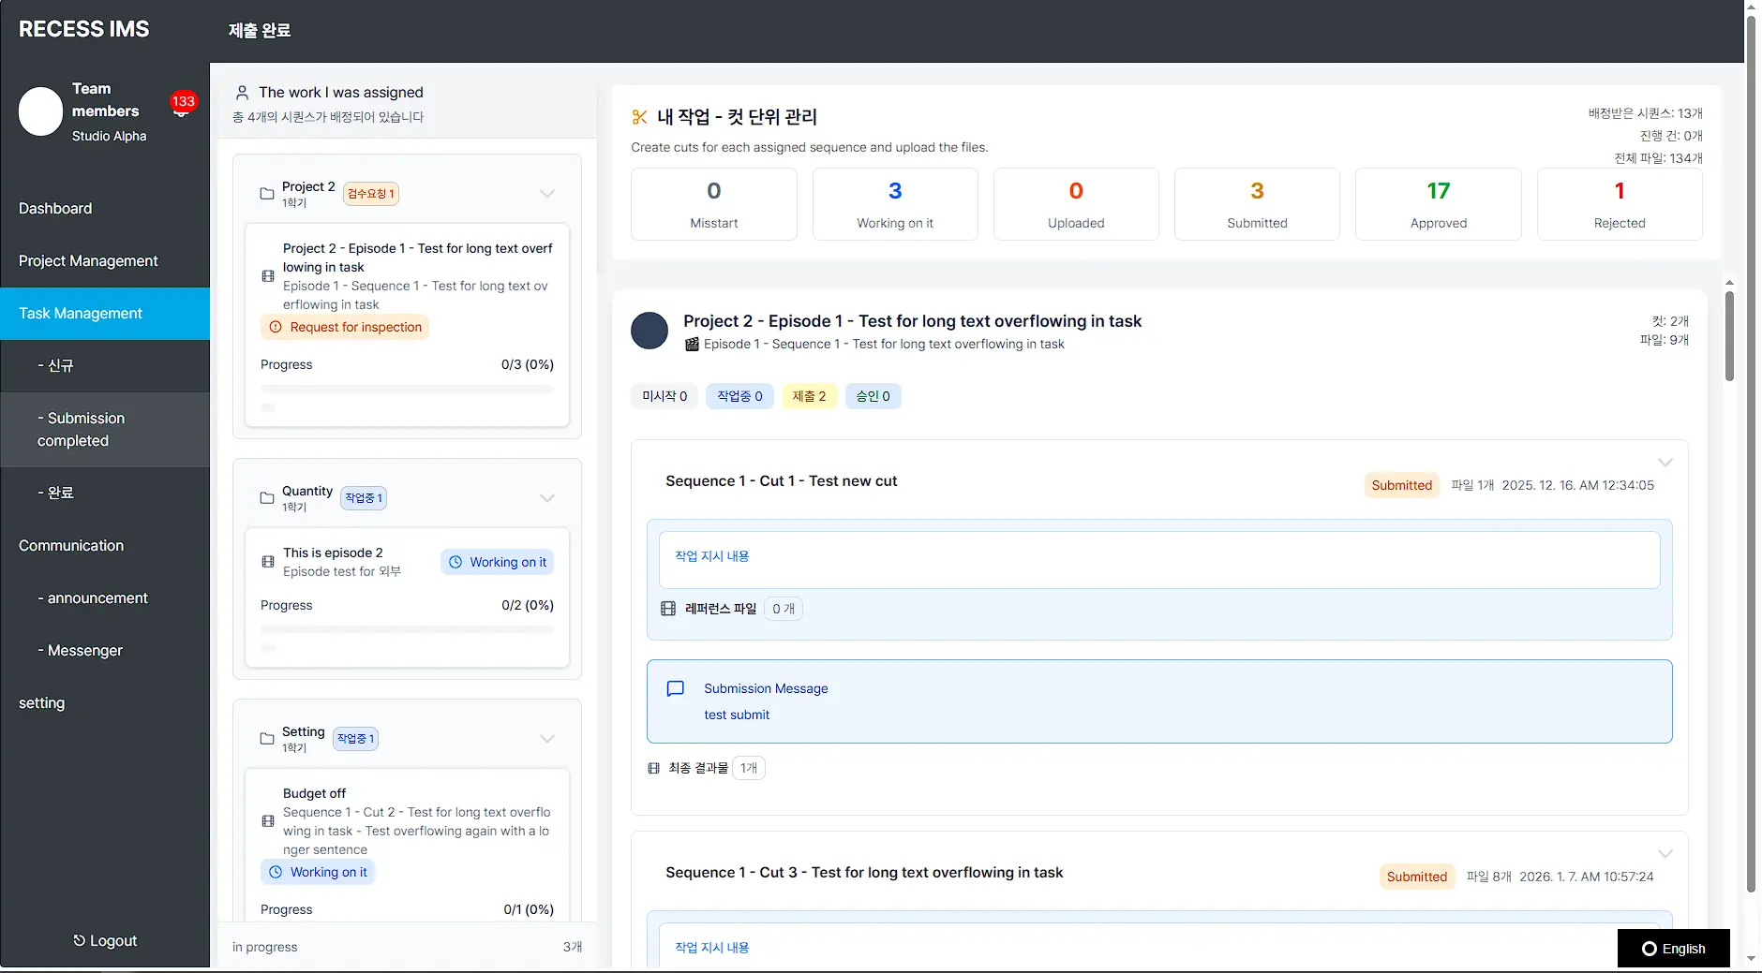
Task: Open the Dashboard sidebar menu
Action: (x=55, y=208)
